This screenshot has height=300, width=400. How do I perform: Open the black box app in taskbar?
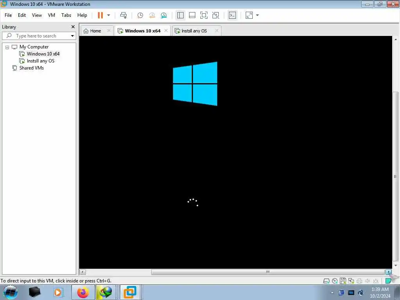35,292
